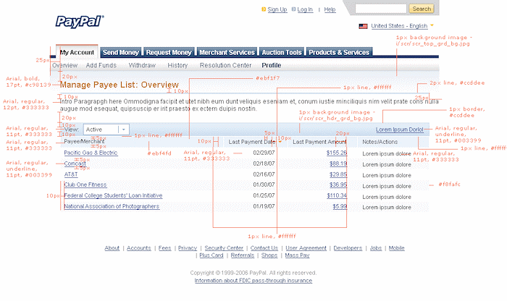Click the Sign Up arrow icon
The height and width of the screenshot is (301, 507).
click(264, 9)
